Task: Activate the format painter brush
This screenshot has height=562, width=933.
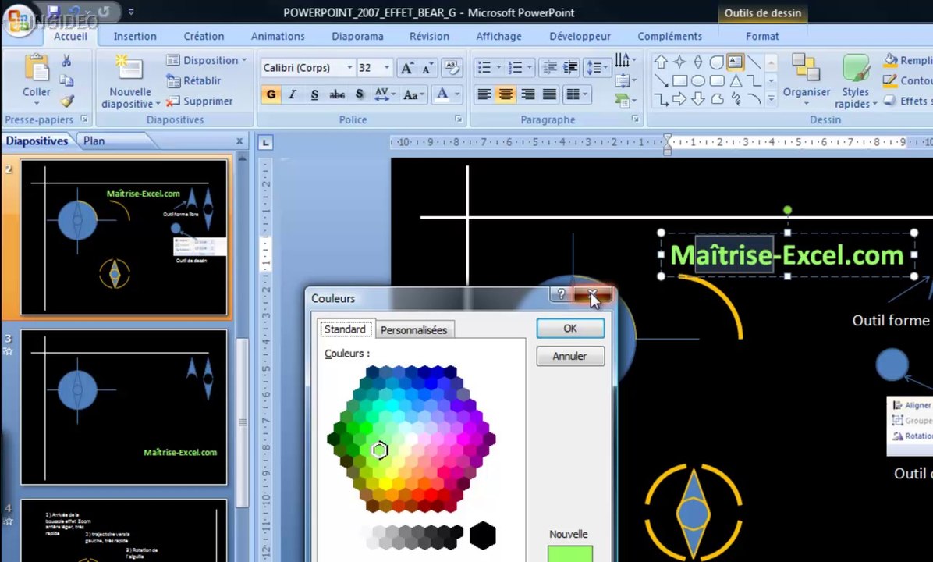Action: coord(66,101)
